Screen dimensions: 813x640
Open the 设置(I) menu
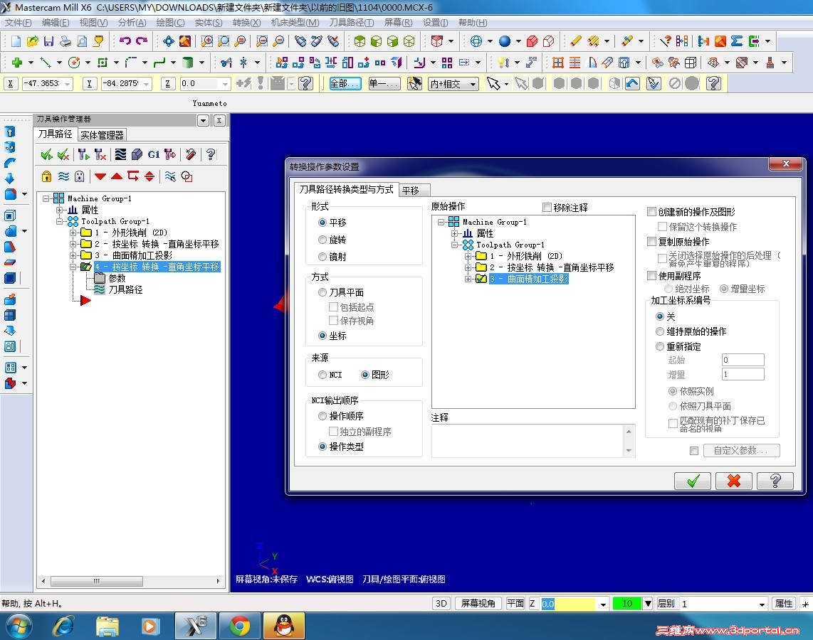coord(435,23)
